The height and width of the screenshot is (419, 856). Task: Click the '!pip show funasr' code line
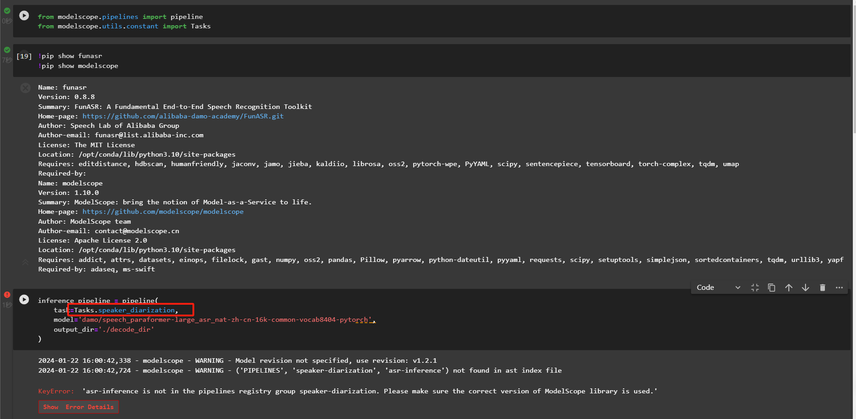[x=70, y=56]
